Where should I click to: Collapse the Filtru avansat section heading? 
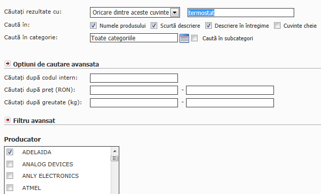pyautogui.click(x=34, y=120)
